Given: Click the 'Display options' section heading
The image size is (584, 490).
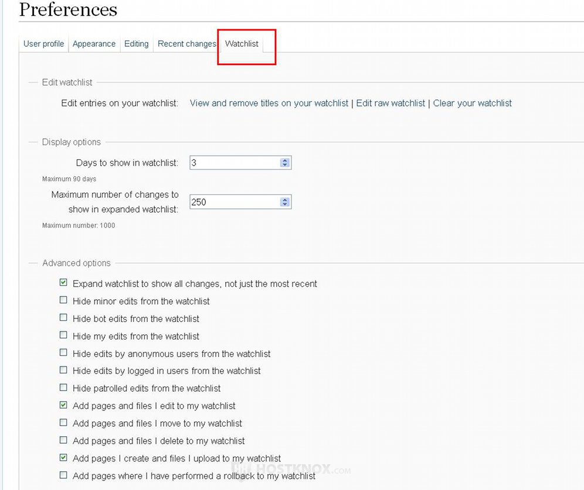Looking at the screenshot, I should [71, 142].
